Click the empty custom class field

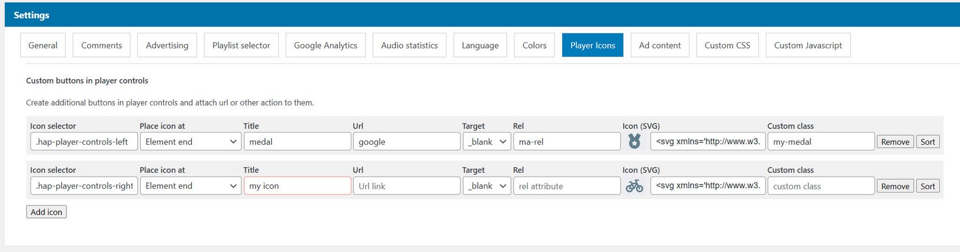(820, 186)
